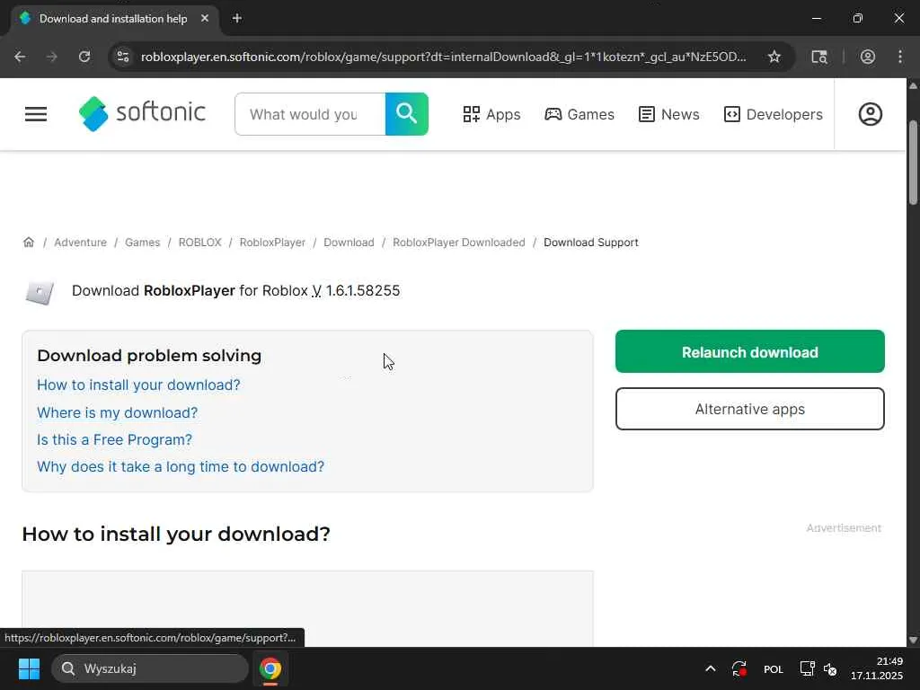Go forward in browser history
920x690 pixels.
[x=52, y=57]
